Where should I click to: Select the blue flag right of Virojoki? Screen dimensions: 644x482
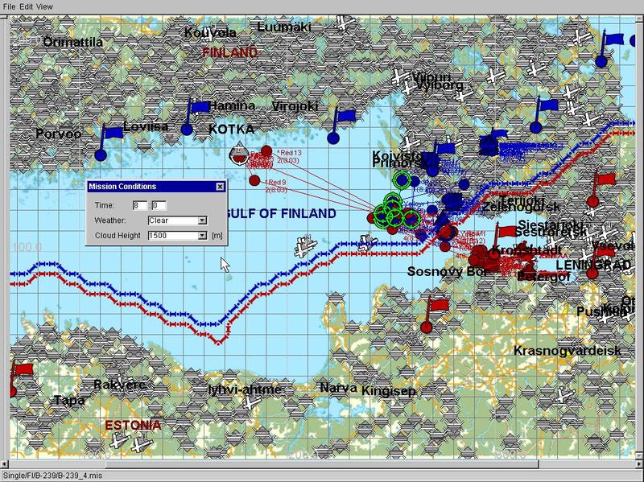click(340, 126)
